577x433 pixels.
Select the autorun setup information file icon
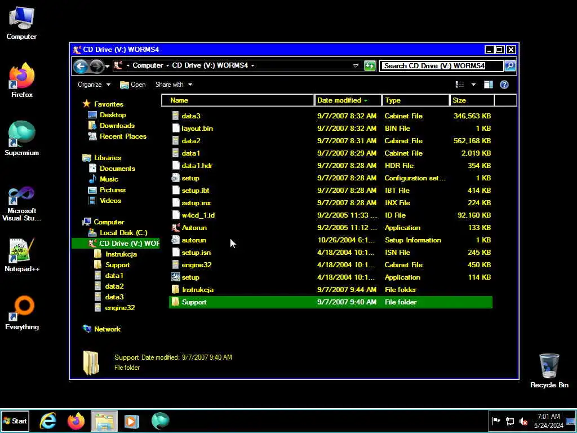click(176, 240)
